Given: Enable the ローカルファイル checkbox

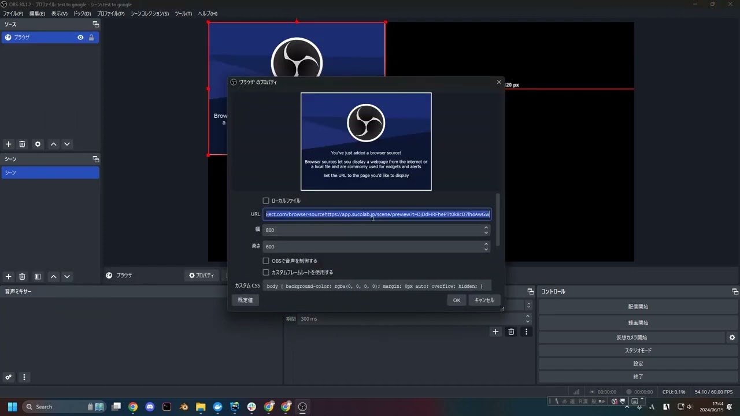Looking at the screenshot, I should point(266,201).
